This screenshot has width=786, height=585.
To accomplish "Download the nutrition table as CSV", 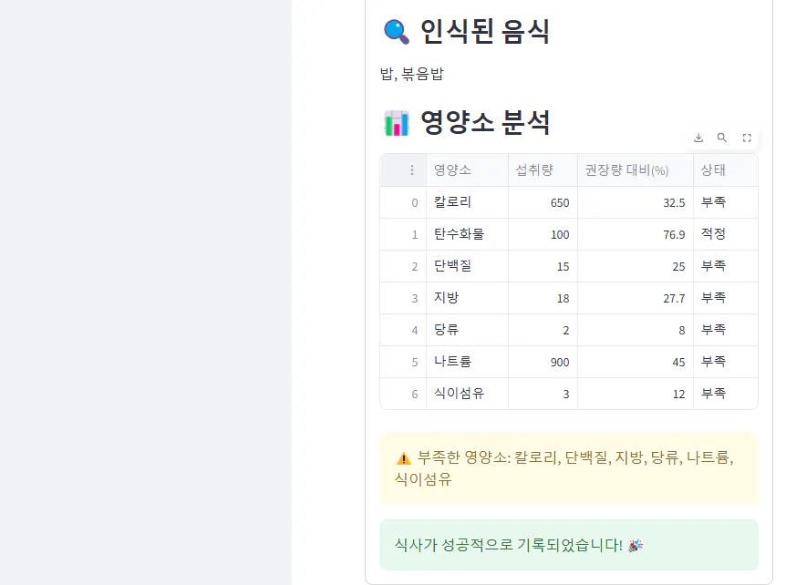I will point(698,137).
